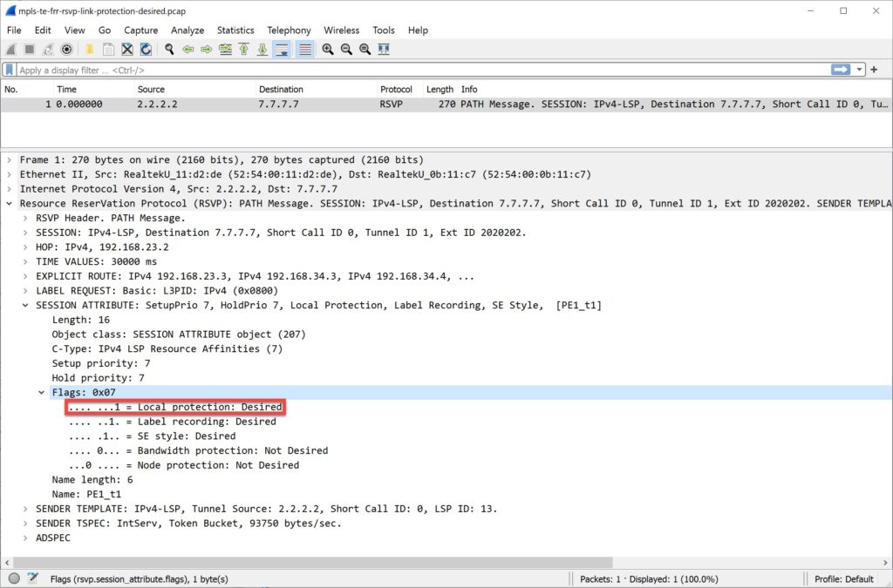This screenshot has height=588, width=893.
Task: Click the Find a packet magnifier icon
Action: pyautogui.click(x=167, y=50)
